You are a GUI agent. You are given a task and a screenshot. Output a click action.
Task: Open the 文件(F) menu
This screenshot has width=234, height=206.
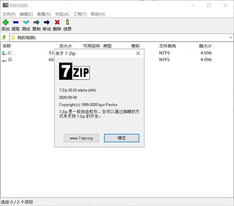(9, 14)
